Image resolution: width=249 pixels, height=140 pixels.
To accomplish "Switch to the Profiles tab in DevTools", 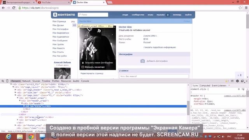I will [x=56, y=81].
